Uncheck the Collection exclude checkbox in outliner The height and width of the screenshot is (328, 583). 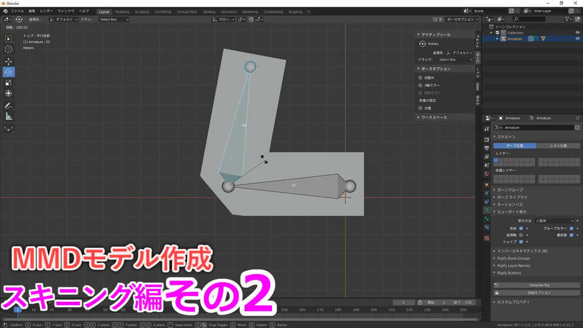pos(497,33)
